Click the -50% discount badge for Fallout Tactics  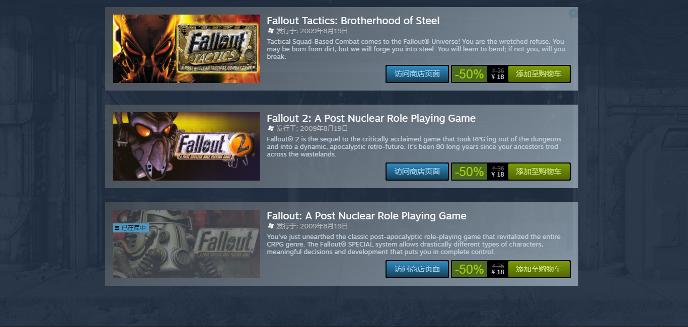click(x=469, y=74)
